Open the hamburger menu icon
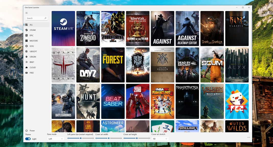 click(27, 13)
